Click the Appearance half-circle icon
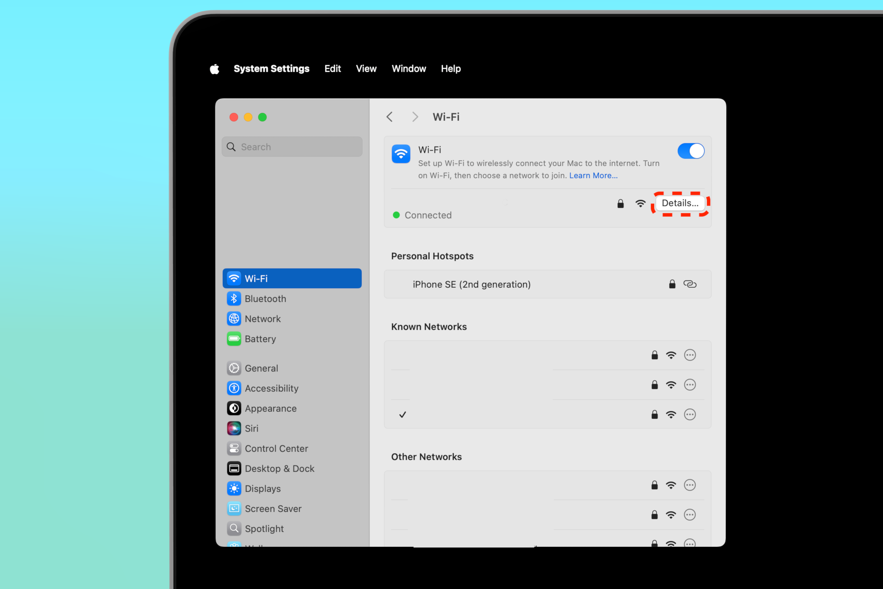This screenshot has height=589, width=883. click(x=234, y=408)
